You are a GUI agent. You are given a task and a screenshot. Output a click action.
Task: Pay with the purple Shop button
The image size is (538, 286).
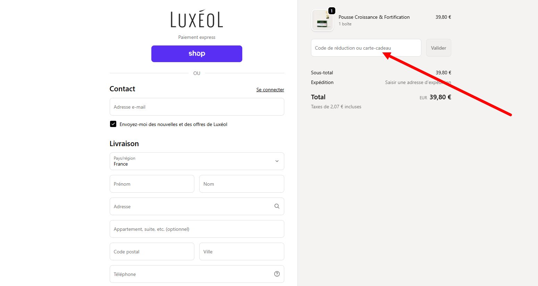pyautogui.click(x=197, y=54)
